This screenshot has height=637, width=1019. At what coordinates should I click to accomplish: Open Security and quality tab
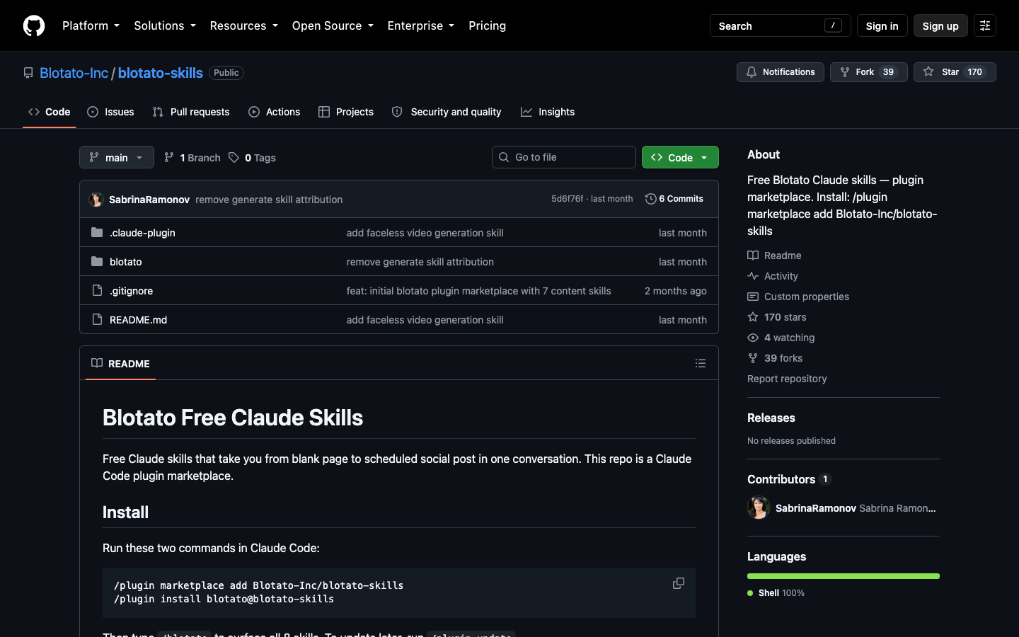(447, 112)
